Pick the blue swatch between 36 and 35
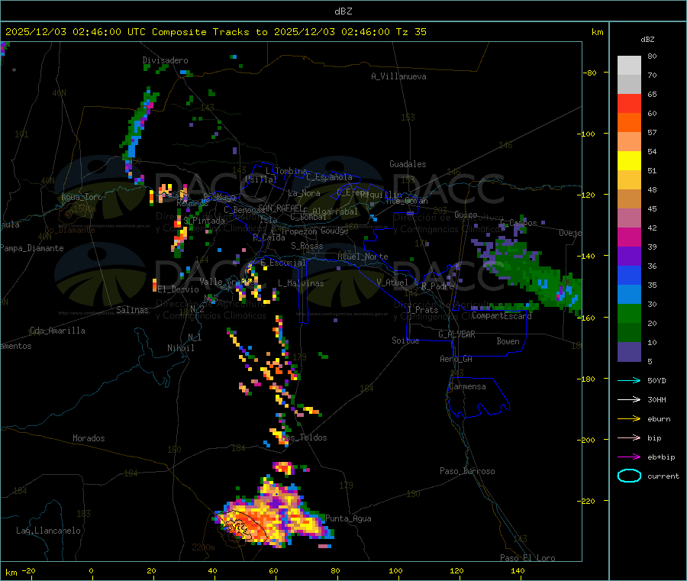This screenshot has height=581, width=687. click(x=629, y=276)
